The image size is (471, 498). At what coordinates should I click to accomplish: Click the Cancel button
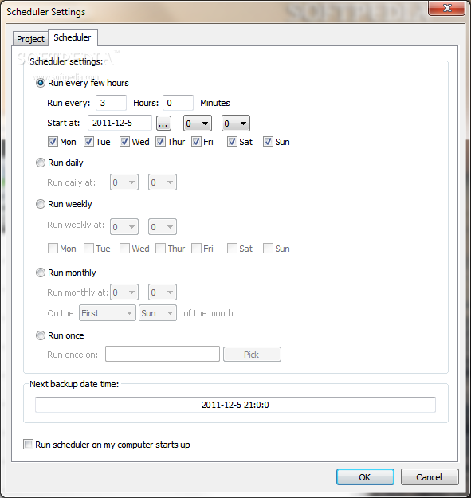(430, 477)
